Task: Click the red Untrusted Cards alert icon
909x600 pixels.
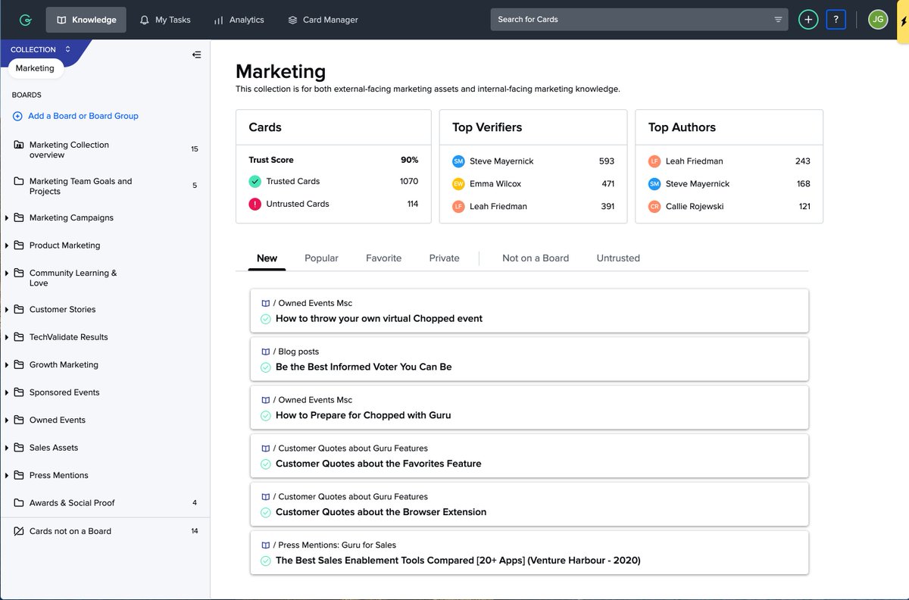Action: 255,204
